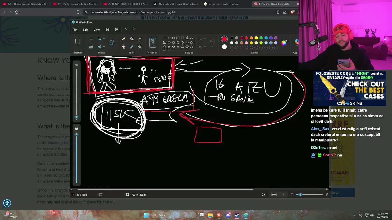This screenshot has height=220, width=392.
Task: Open the Accessibility widget on the webpage
Action: [x=7, y=203]
